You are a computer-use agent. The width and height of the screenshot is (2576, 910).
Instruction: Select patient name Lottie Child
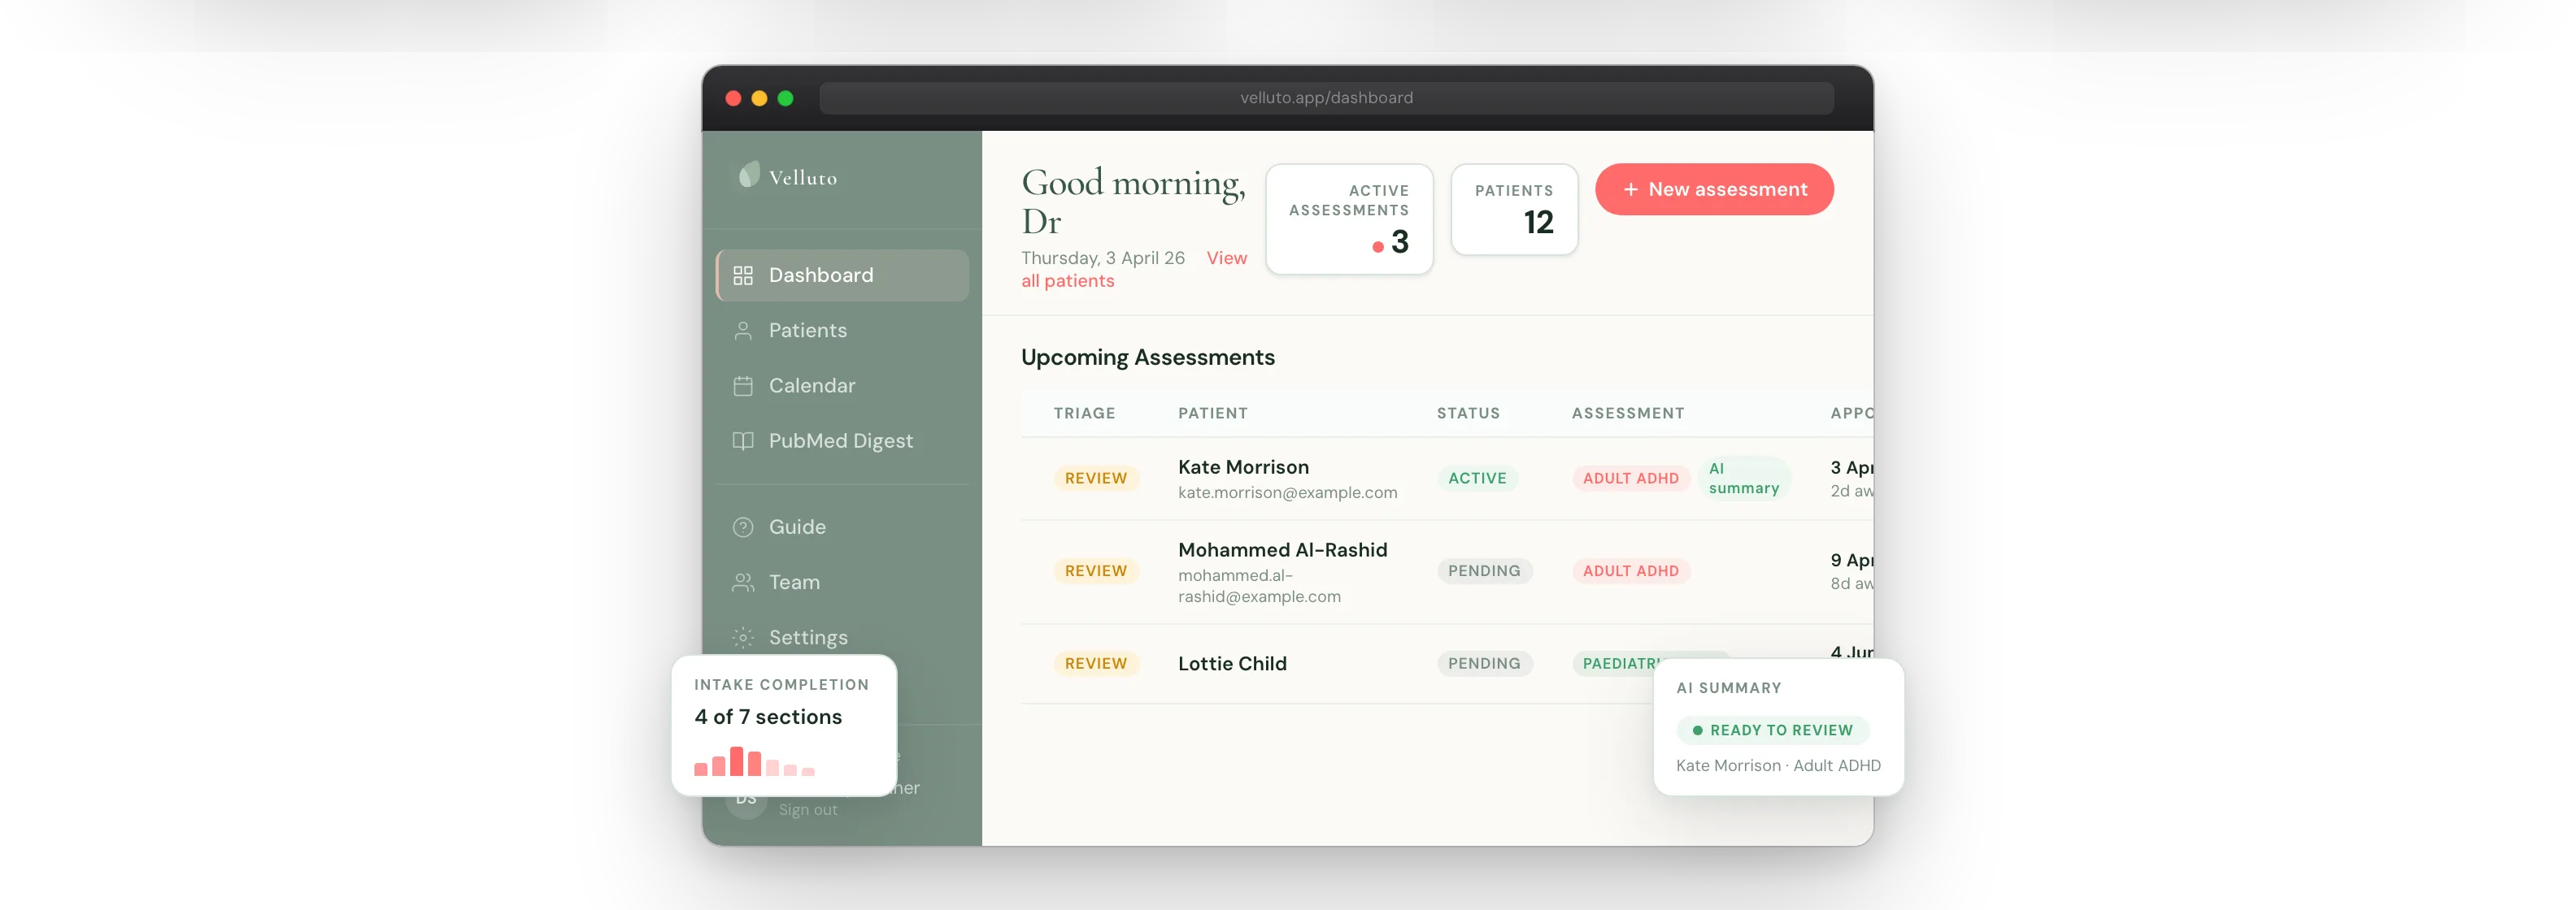click(1232, 663)
